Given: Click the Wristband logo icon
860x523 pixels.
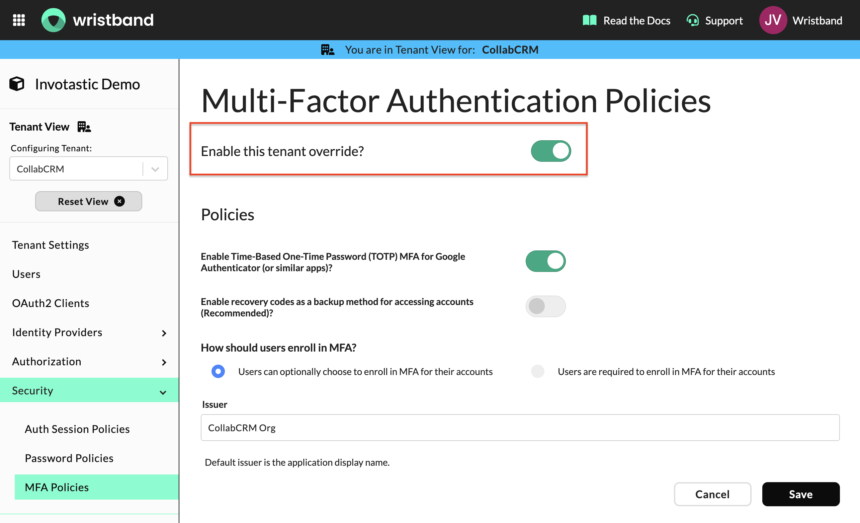Looking at the screenshot, I should pyautogui.click(x=54, y=20).
